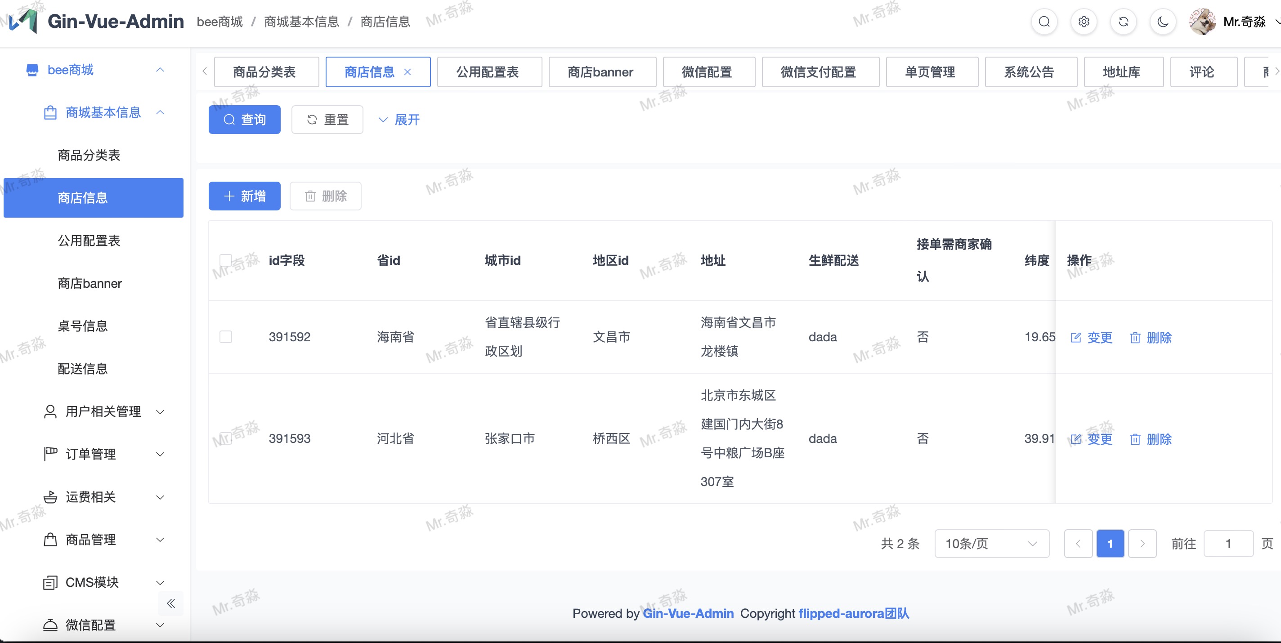Close the 商店信息 tab
This screenshot has width=1281, height=643.
[407, 72]
